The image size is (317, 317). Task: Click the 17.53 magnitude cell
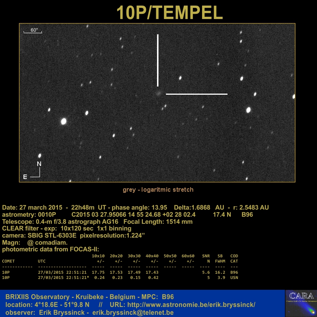[116, 272]
